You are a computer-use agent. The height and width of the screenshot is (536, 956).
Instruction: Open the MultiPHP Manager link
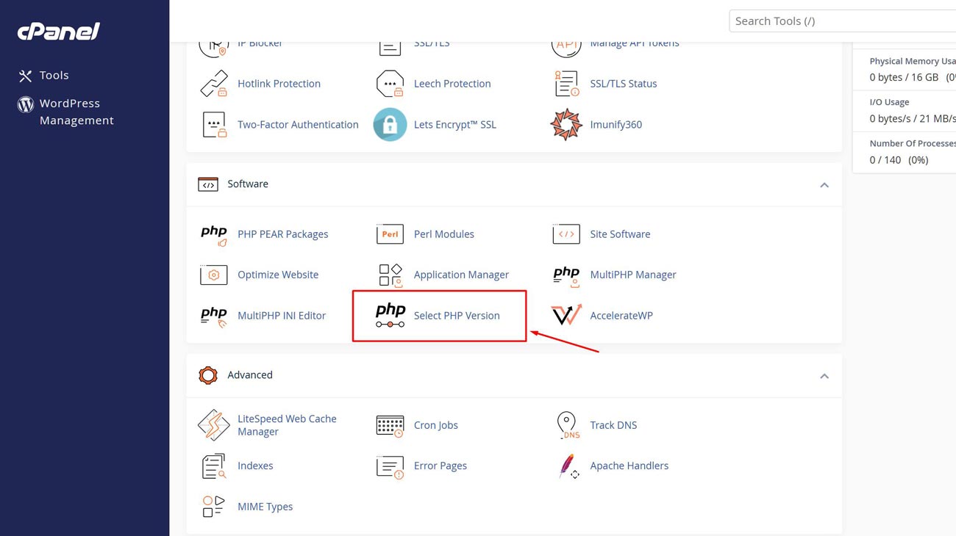point(632,275)
